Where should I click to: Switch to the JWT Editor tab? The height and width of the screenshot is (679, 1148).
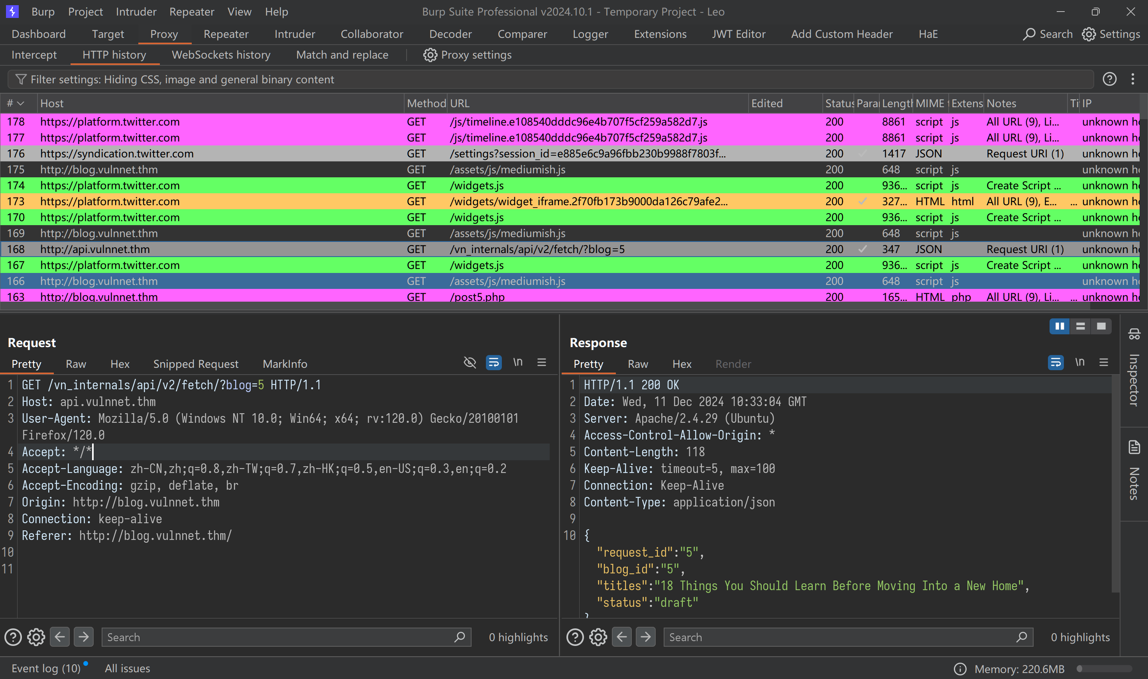click(739, 34)
